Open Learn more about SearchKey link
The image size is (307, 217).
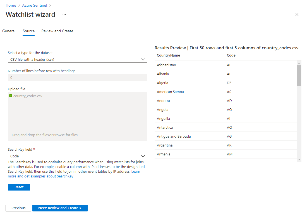[x=40, y=176]
